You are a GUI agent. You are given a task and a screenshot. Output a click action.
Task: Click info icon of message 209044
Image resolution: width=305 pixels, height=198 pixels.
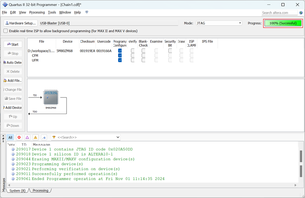(x=13, y=159)
